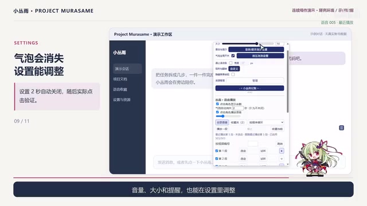Screen dimensions: 367x206
Task: Click the 自定义 button
Action: 234,69
